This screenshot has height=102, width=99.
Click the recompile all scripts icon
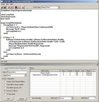[x=16, y=7]
